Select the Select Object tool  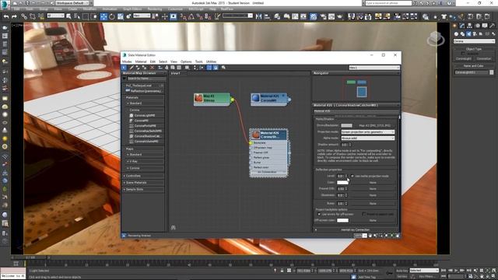pyautogui.click(x=68, y=16)
